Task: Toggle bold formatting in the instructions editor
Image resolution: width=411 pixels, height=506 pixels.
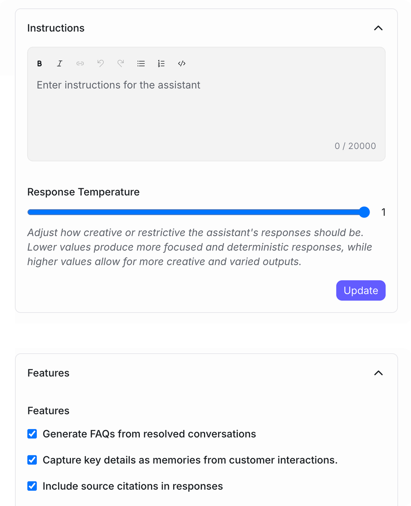Action: click(39, 64)
